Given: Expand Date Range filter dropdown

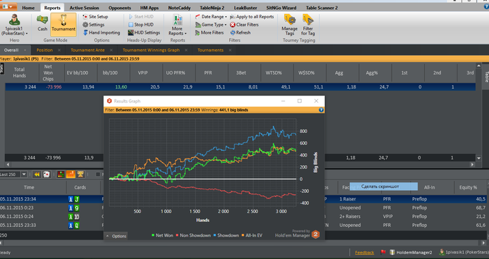Looking at the screenshot, I should (211, 17).
